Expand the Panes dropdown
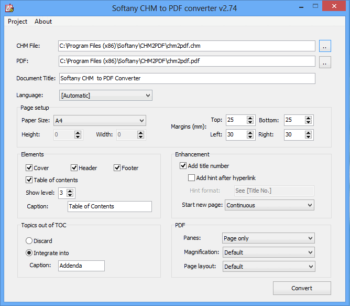 [x=310, y=238]
